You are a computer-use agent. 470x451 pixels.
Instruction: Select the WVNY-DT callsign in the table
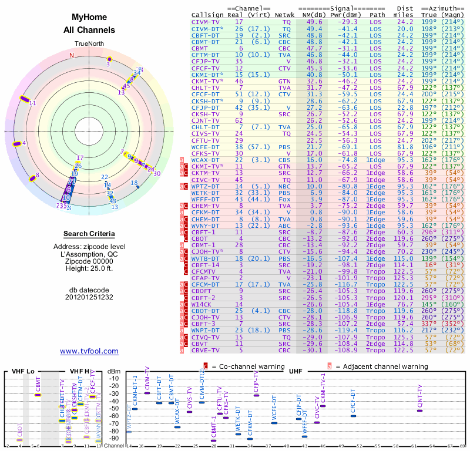click(206, 225)
